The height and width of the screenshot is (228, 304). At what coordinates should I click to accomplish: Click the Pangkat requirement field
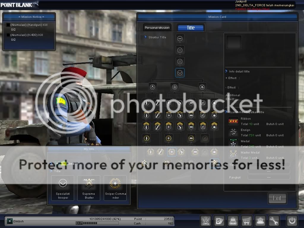269,177
